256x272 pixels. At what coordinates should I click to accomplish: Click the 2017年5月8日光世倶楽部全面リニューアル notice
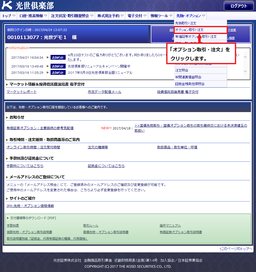tap(100, 73)
